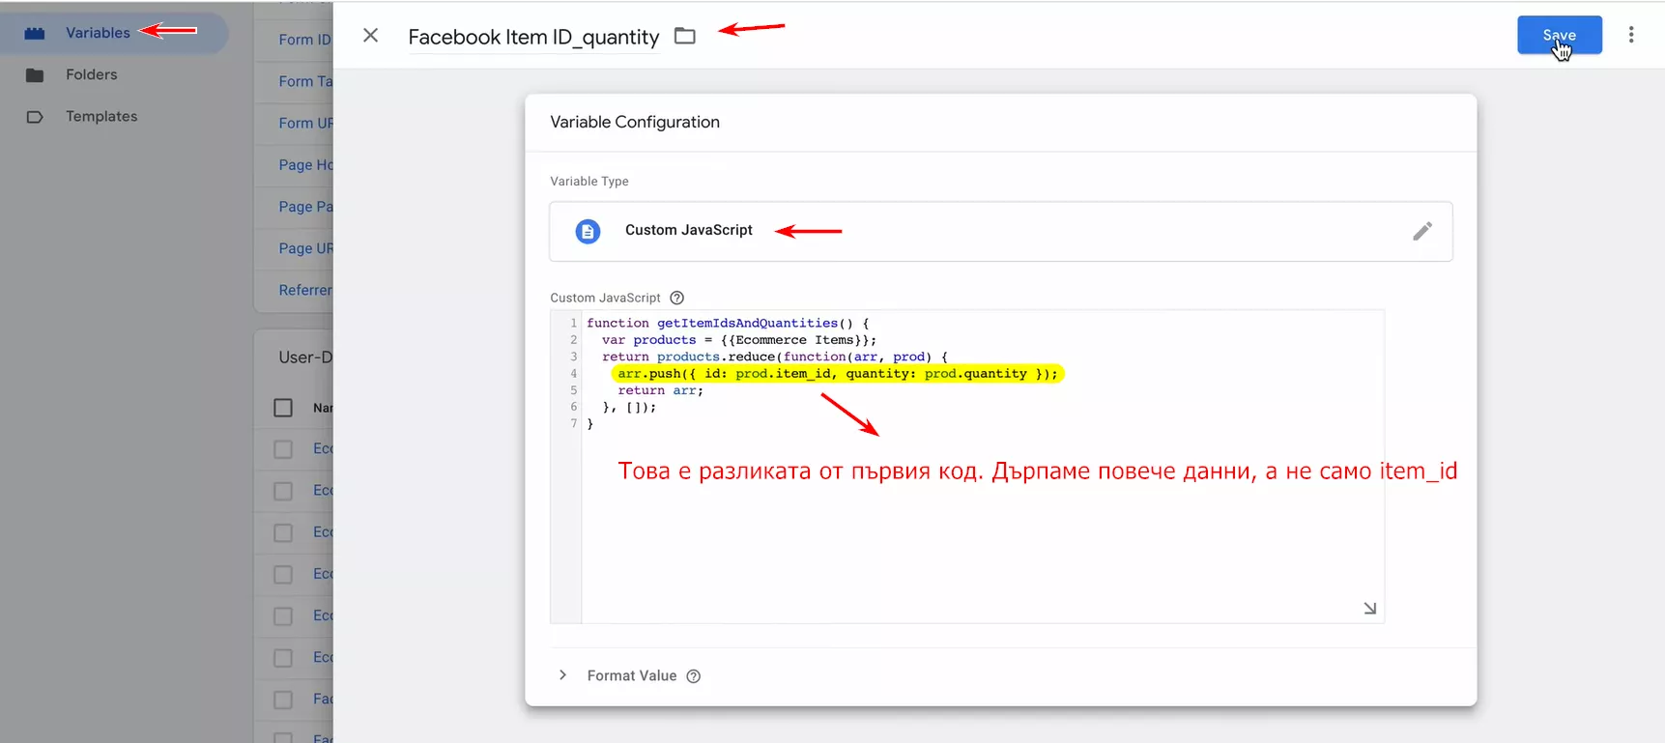This screenshot has height=743, width=1665.
Task: Click the blue Custom JavaScript type icon
Action: [588, 231]
